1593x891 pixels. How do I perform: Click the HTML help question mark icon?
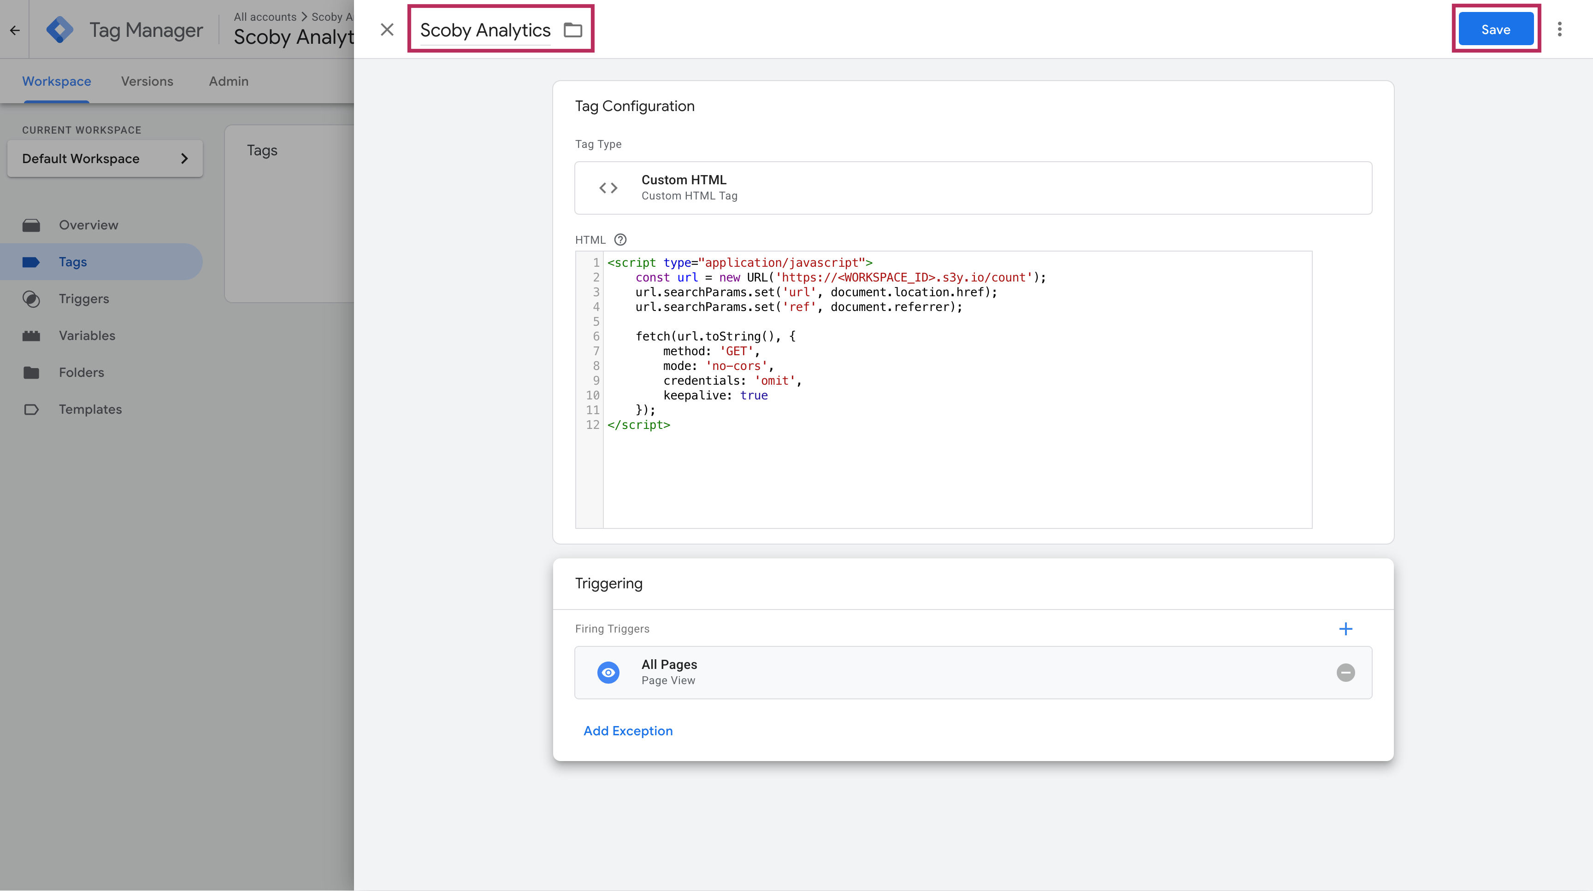point(620,240)
